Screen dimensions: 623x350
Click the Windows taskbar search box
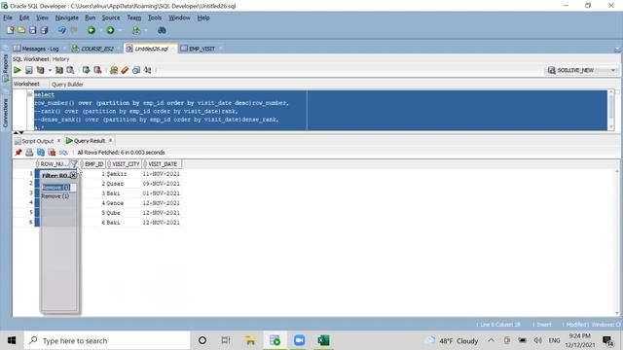(107, 340)
